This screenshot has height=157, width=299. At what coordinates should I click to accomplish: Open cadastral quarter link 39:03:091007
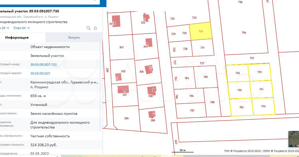pos(40,73)
